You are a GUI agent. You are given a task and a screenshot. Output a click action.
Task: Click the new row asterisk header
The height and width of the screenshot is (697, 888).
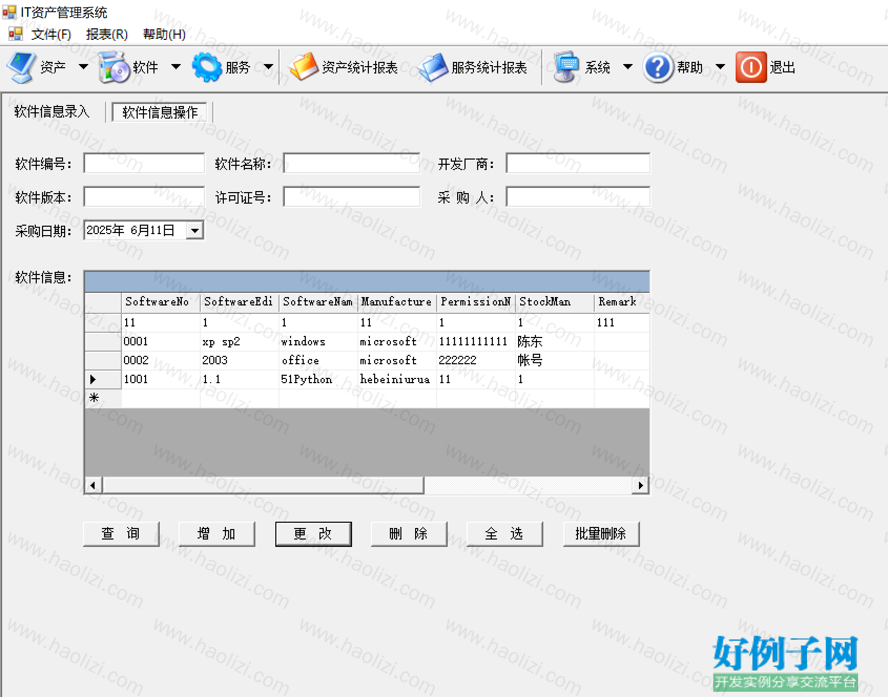[x=103, y=398]
